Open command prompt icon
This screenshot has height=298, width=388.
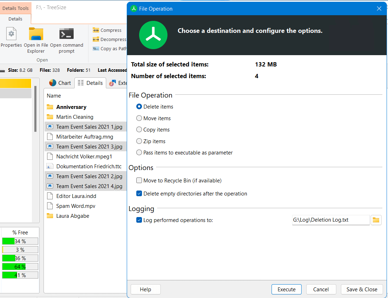point(67,34)
